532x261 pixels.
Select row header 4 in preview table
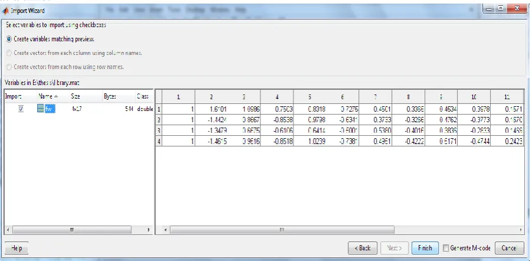[x=158, y=141]
